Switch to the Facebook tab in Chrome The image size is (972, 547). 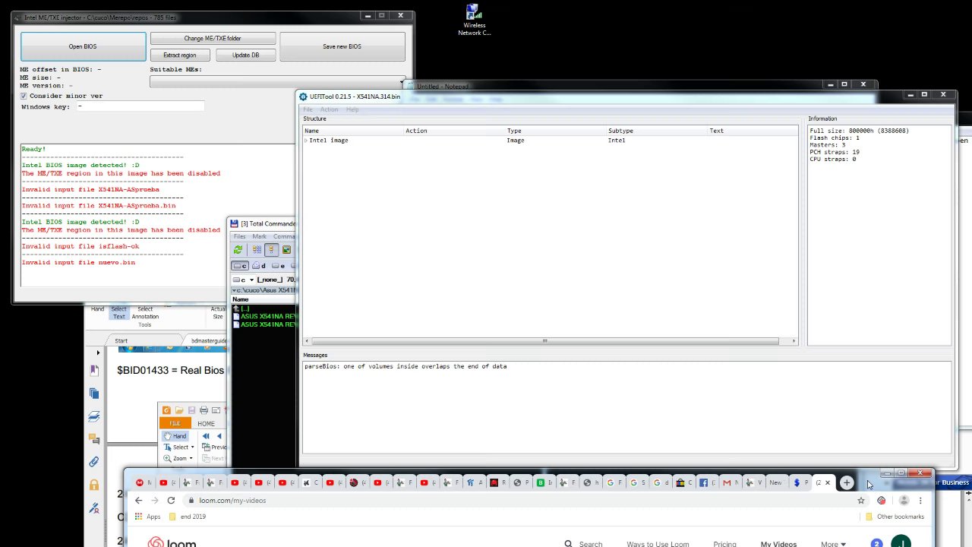pyautogui.click(x=706, y=482)
